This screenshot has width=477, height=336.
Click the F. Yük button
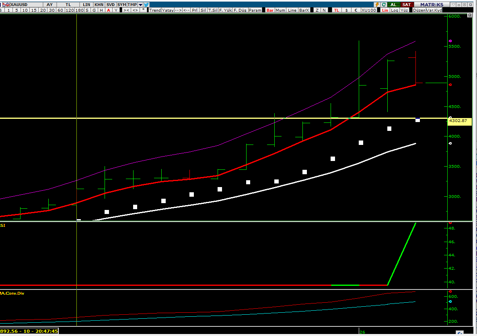click(225, 10)
